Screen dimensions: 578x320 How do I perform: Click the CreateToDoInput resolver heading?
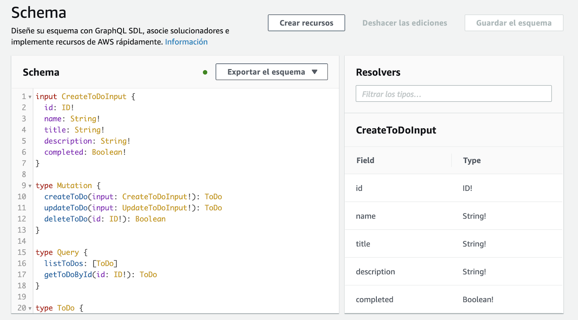point(396,130)
